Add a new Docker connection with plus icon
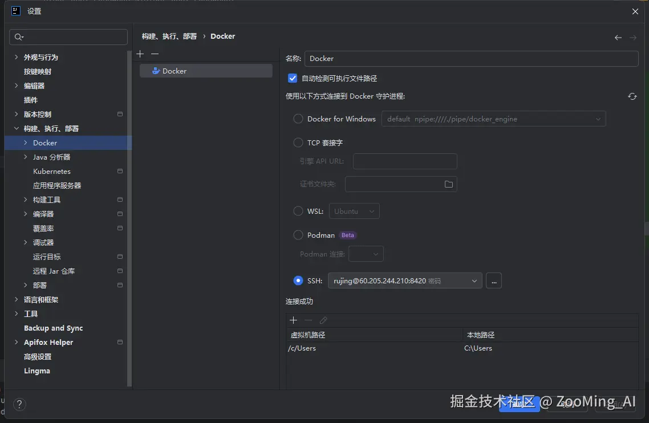 pyautogui.click(x=140, y=54)
